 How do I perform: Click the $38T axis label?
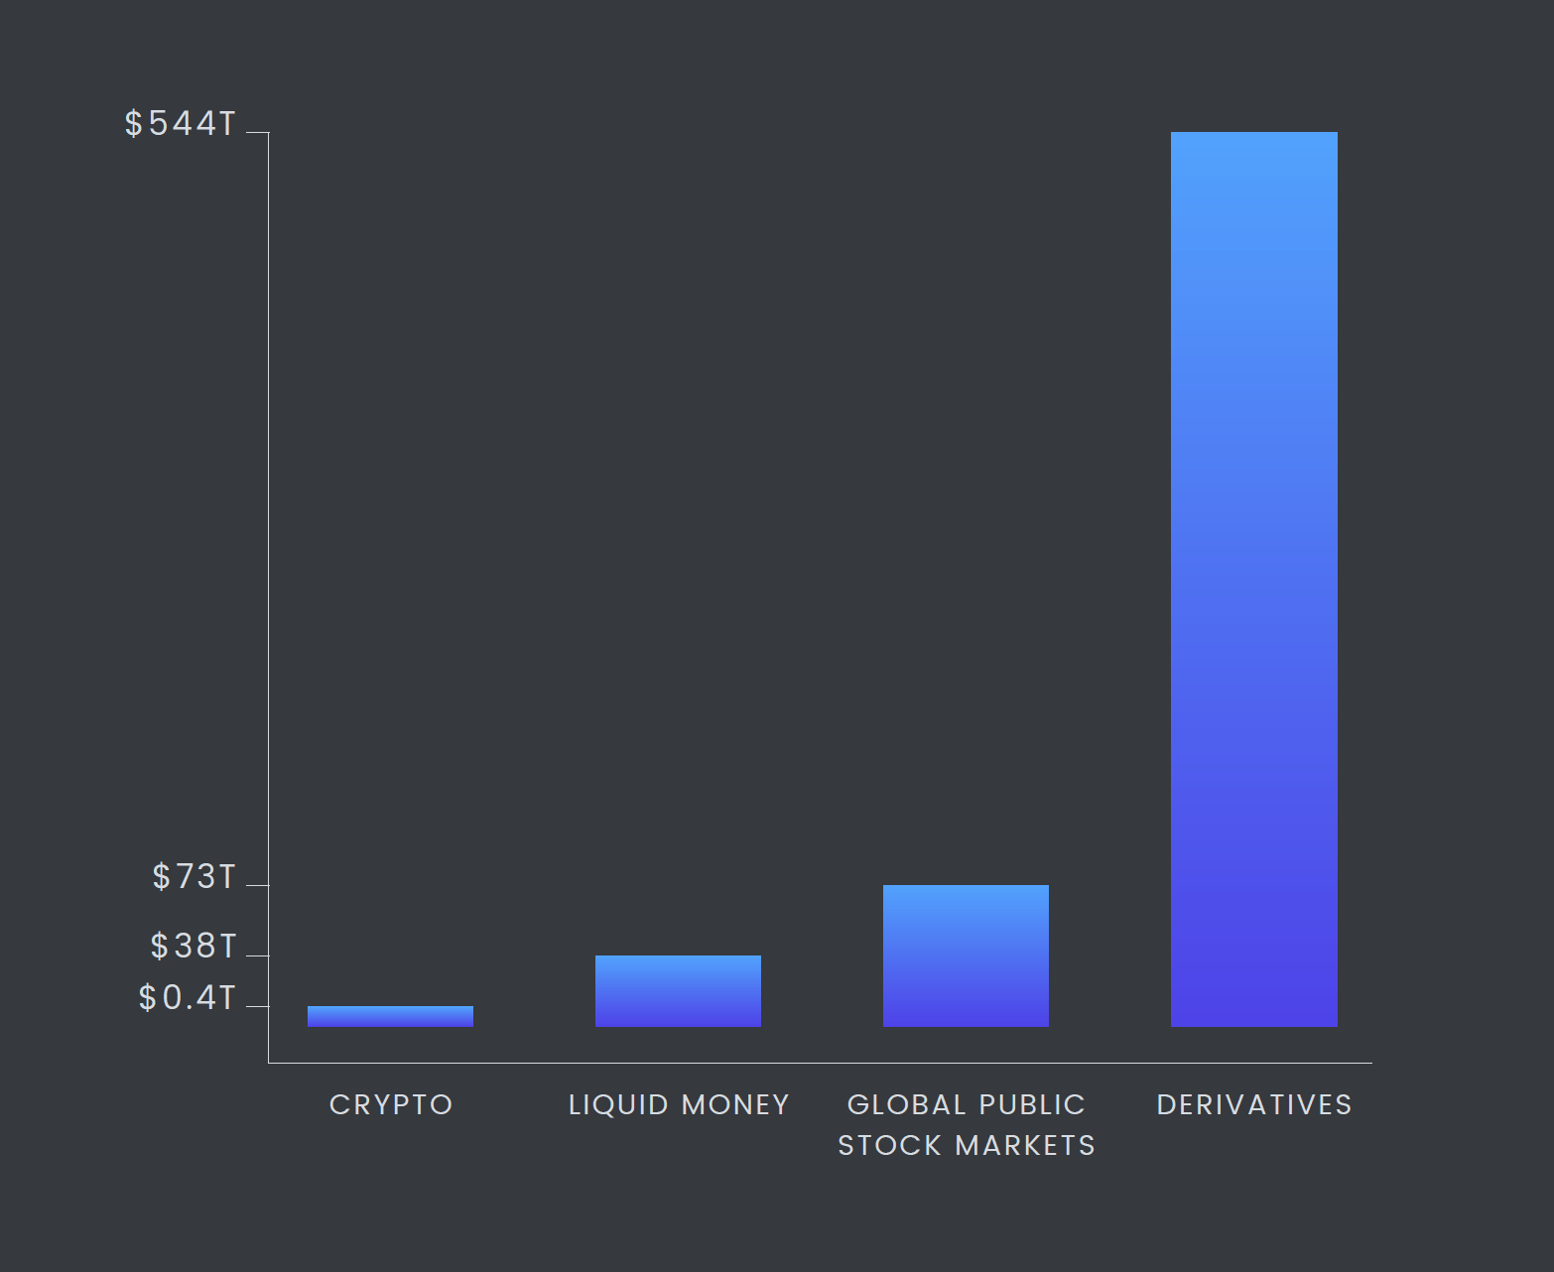point(194,947)
